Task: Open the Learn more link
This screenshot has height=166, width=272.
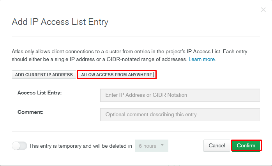Action: pos(201,59)
